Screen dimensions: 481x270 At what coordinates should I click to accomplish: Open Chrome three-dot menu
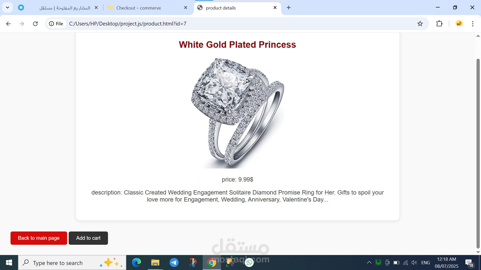pyautogui.click(x=473, y=24)
